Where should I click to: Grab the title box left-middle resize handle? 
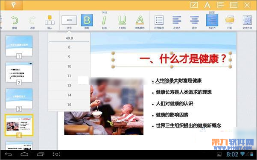pos(113,60)
